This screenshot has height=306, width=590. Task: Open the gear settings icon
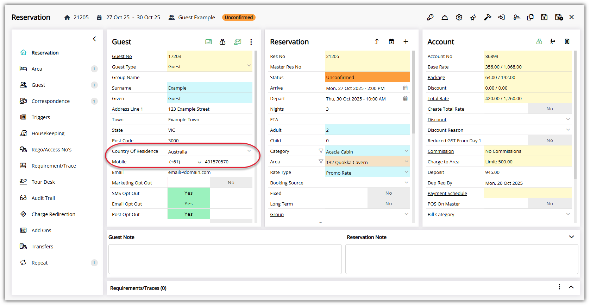pos(459,17)
